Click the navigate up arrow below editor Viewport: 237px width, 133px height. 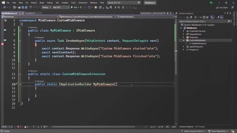pyautogui.click(x=34, y=127)
